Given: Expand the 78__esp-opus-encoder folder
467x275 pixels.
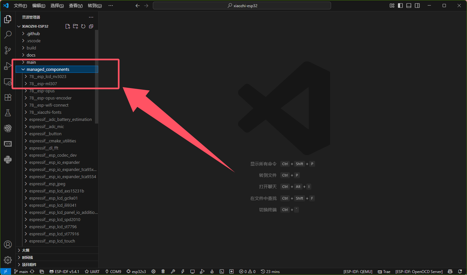Looking at the screenshot, I should pyautogui.click(x=50, y=98).
